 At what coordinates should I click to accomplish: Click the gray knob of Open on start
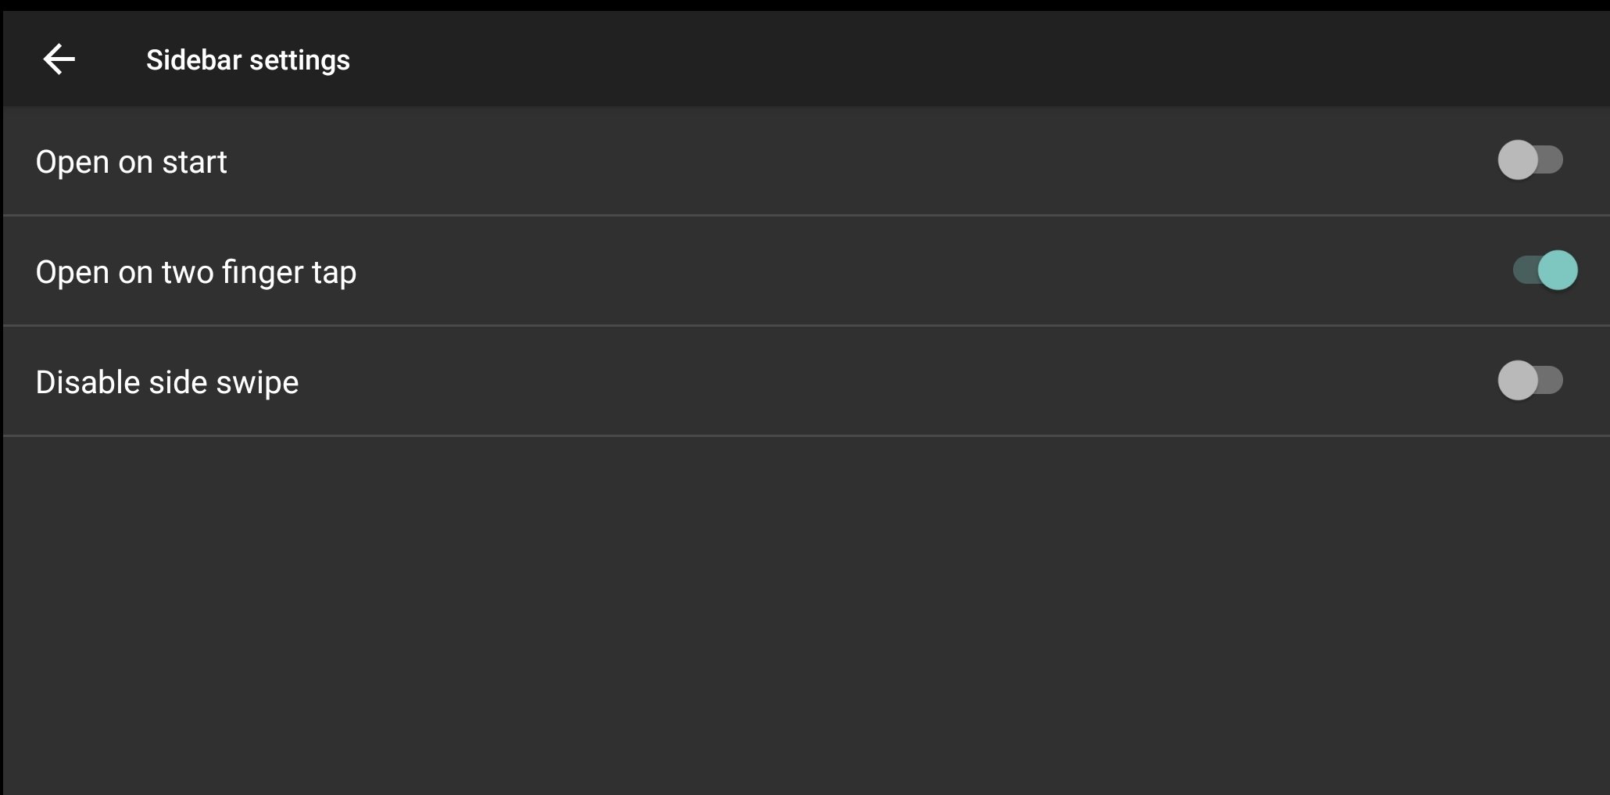tap(1518, 160)
